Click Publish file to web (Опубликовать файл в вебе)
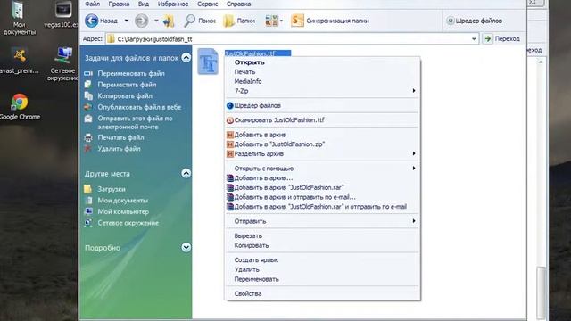Screen dimensions: 571x321 pos(139,107)
